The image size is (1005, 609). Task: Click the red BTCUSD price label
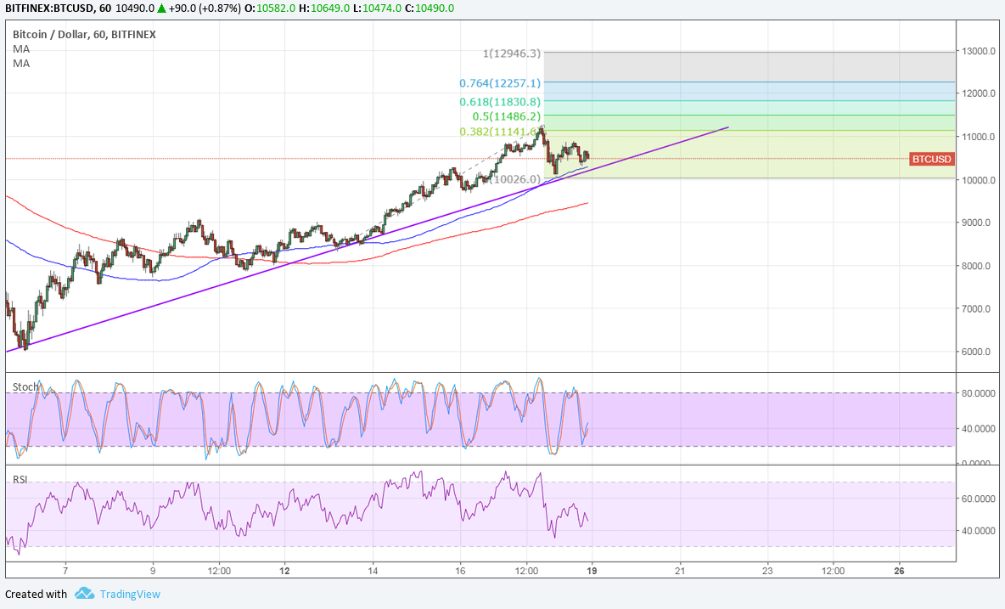point(932,159)
